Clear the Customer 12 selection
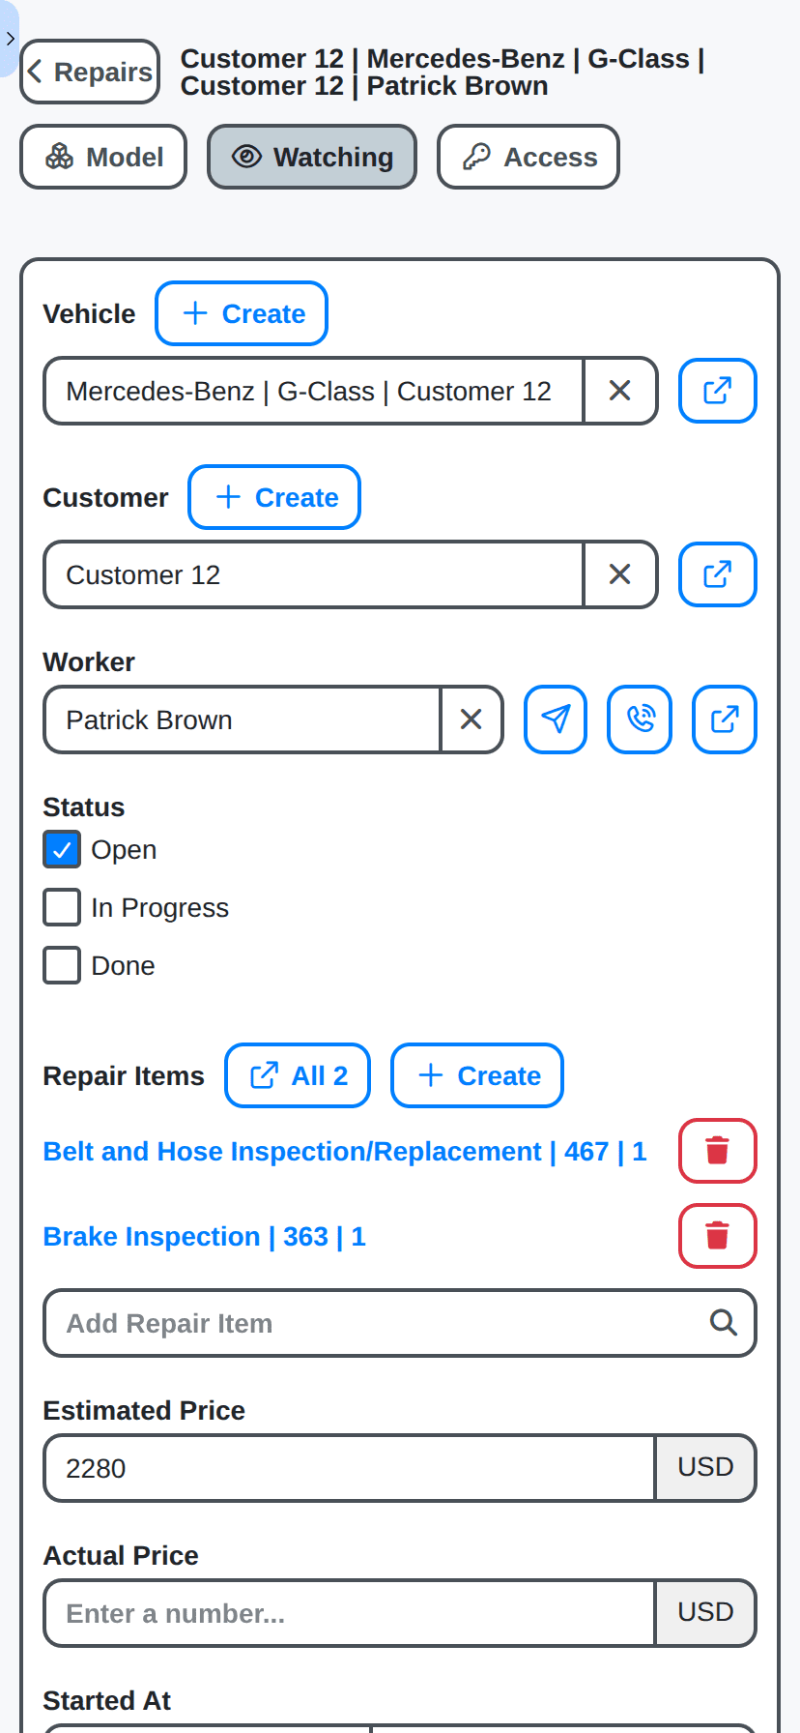 pyautogui.click(x=621, y=574)
